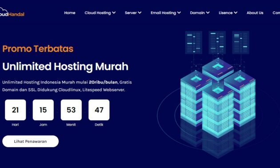Click the 53 Menit countdown box
The image size is (280, 168).
click(71, 110)
